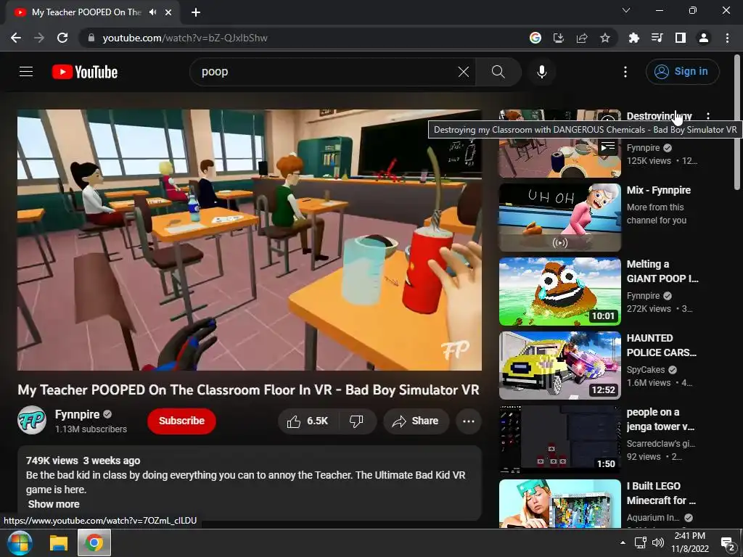Open Chrome profile icon
The width and height of the screenshot is (743, 557).
[704, 38]
